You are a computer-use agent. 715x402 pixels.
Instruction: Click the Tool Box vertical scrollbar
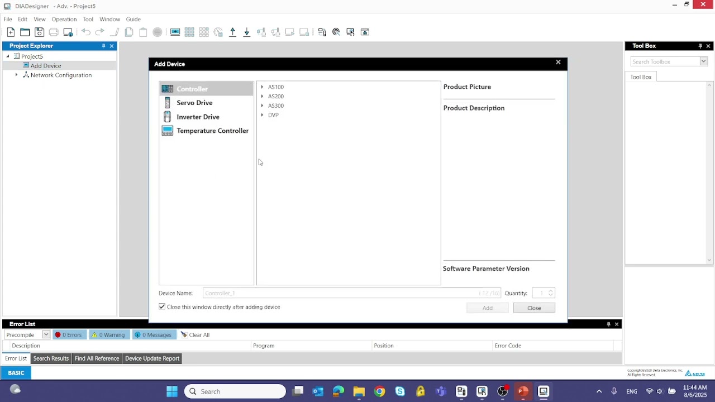pyautogui.click(x=710, y=172)
